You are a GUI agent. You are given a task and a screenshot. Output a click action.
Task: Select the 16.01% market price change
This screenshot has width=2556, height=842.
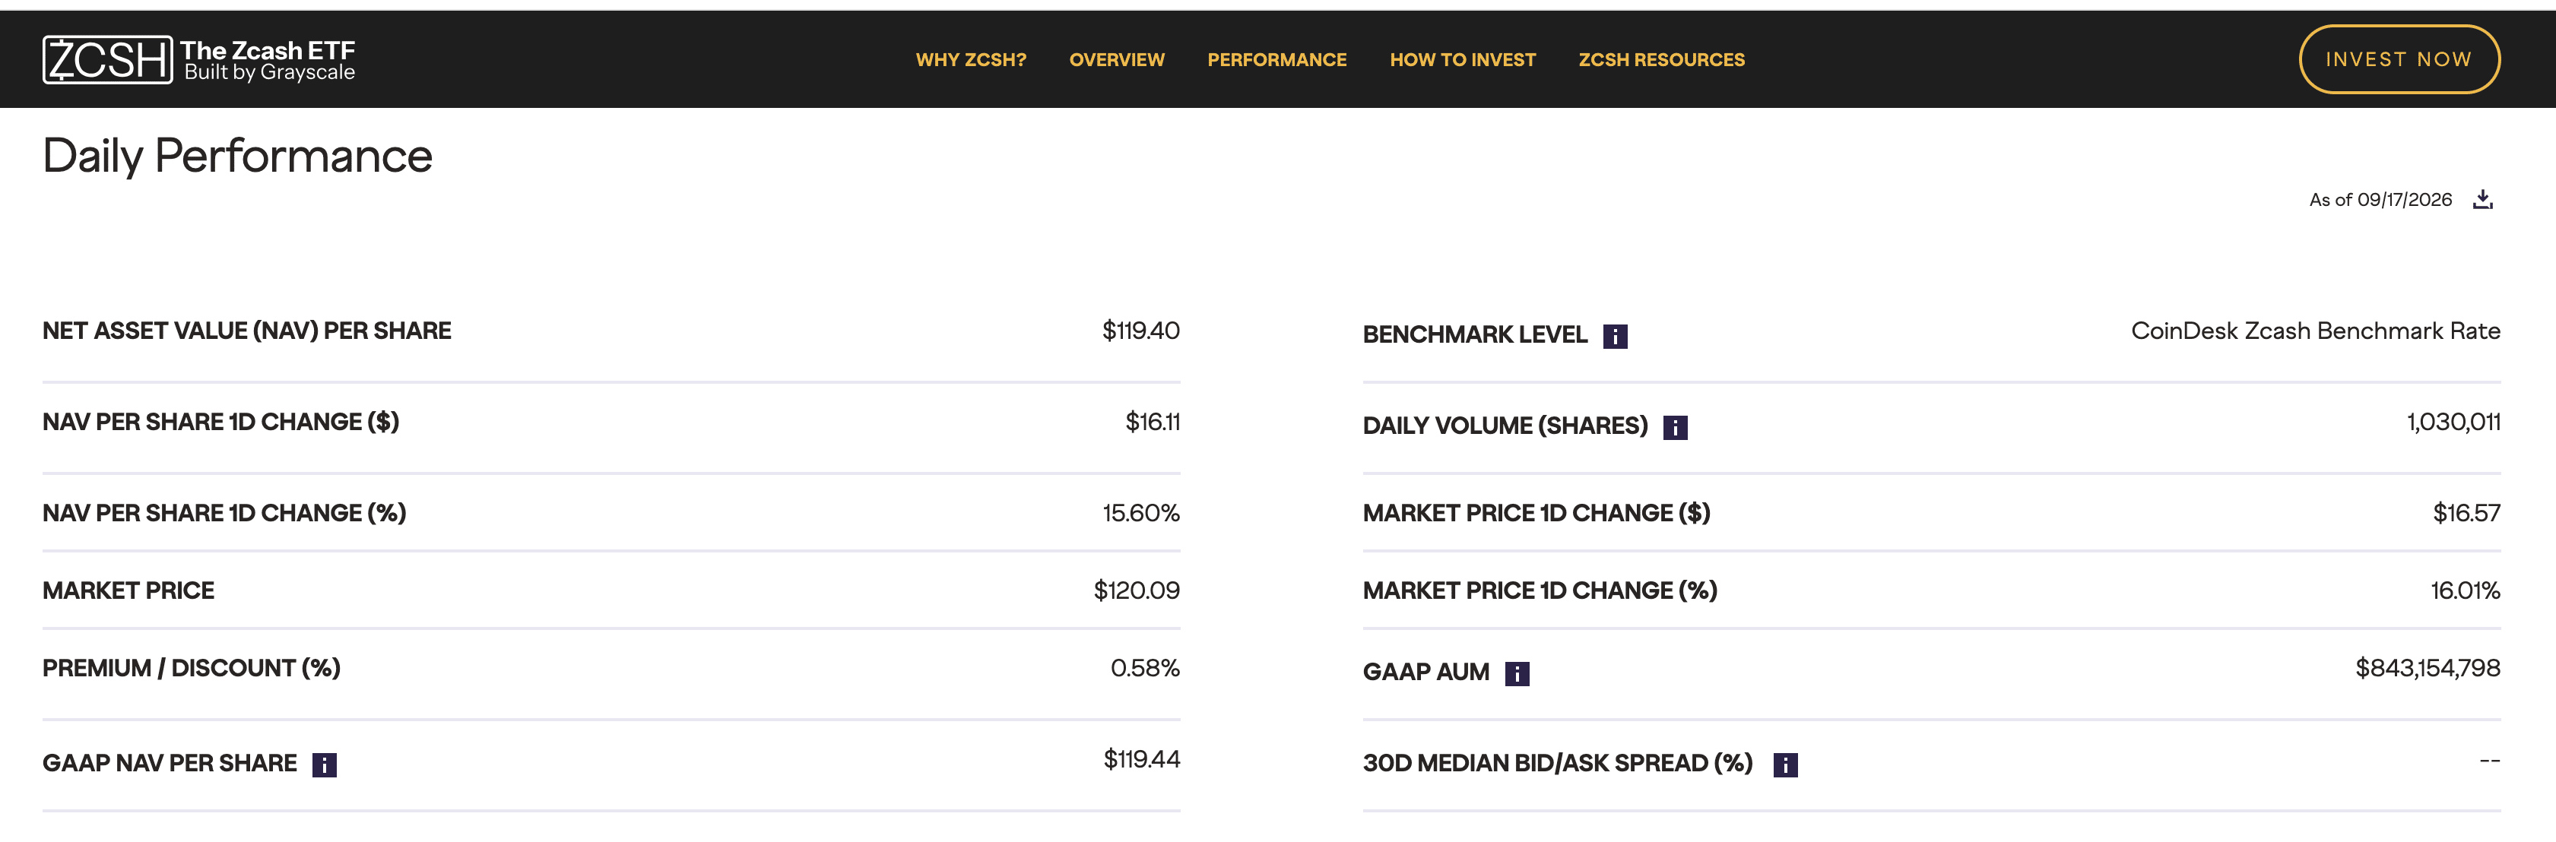coord(2465,590)
